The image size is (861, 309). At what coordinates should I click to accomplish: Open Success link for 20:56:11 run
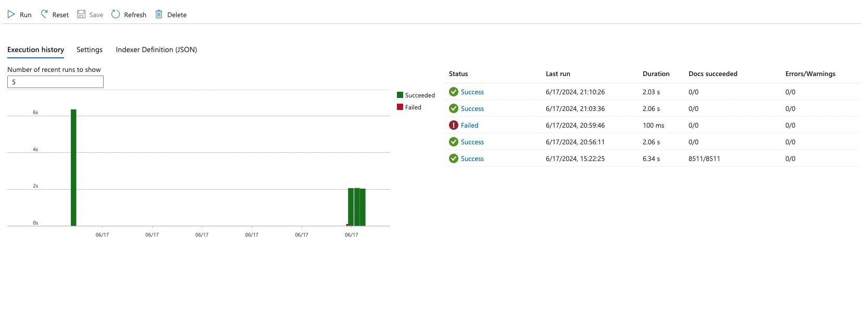coord(472,142)
